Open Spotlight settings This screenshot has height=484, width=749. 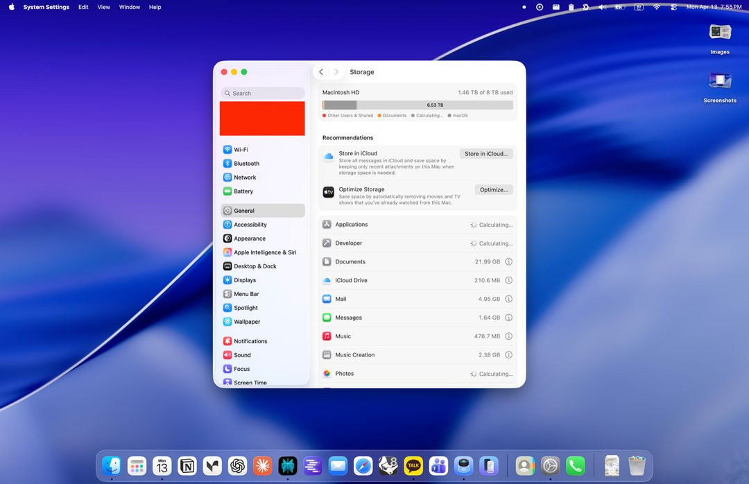point(263,308)
